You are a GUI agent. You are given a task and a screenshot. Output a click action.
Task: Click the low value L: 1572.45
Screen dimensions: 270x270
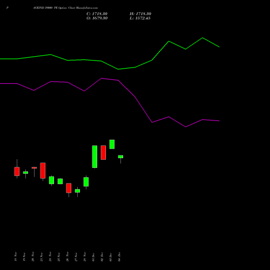(140, 18)
